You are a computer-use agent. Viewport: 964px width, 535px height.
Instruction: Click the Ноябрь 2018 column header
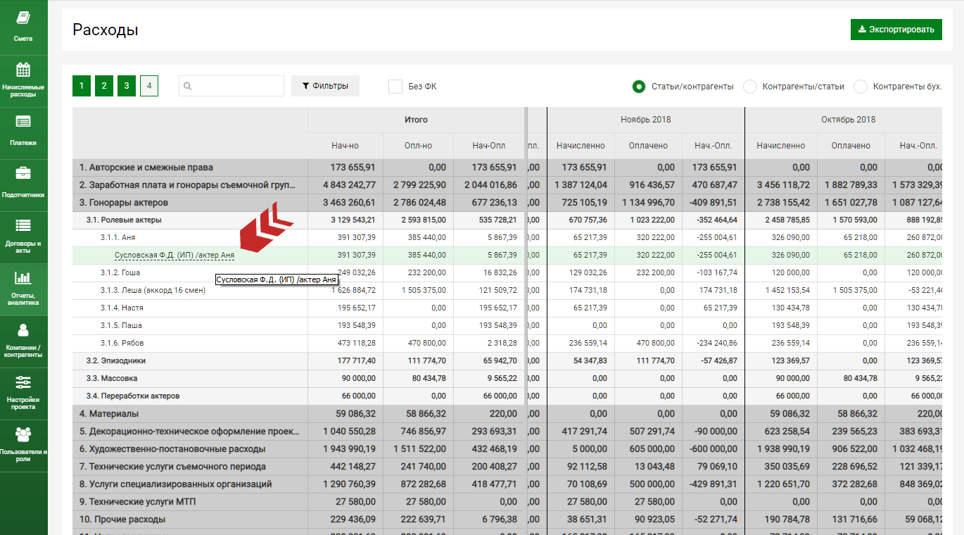click(645, 120)
